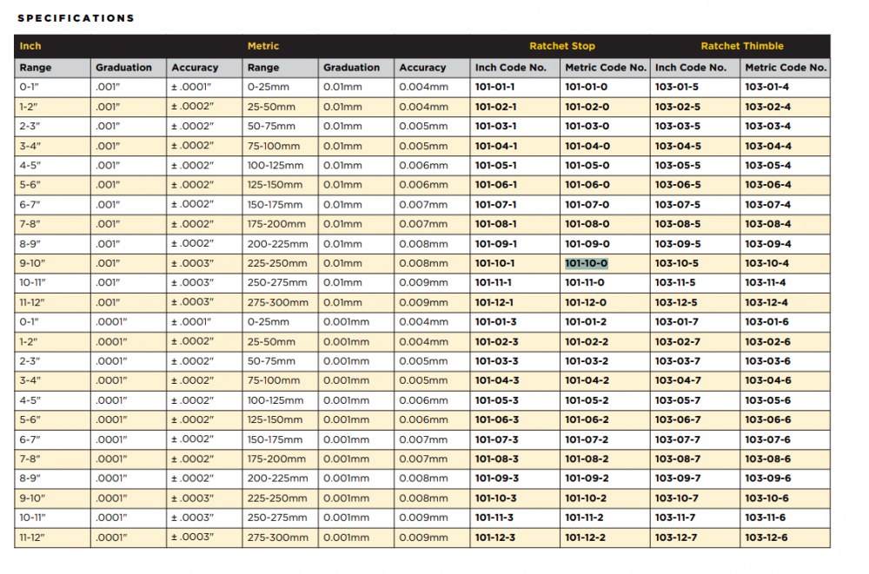Select code 101-04-1

[x=496, y=146]
